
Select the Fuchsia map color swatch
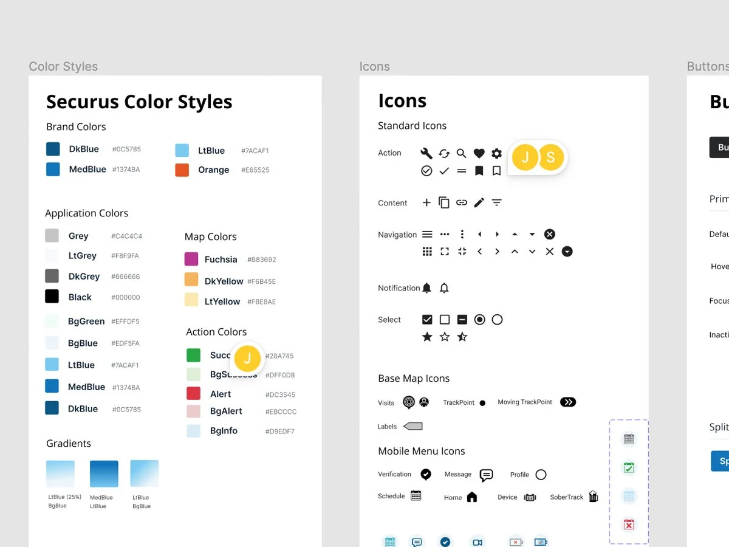coord(191,259)
